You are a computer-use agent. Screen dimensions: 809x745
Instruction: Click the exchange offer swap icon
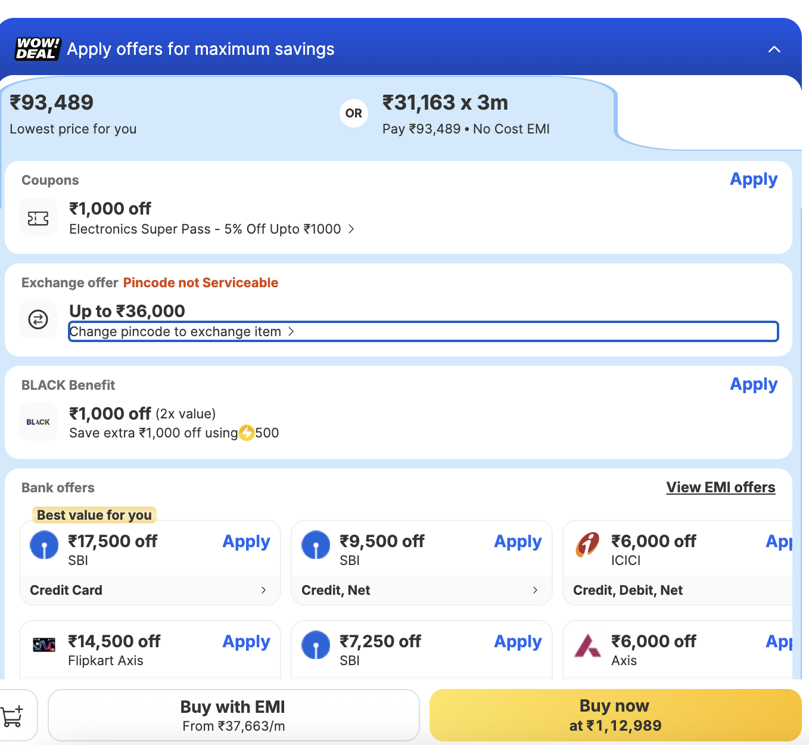click(38, 320)
